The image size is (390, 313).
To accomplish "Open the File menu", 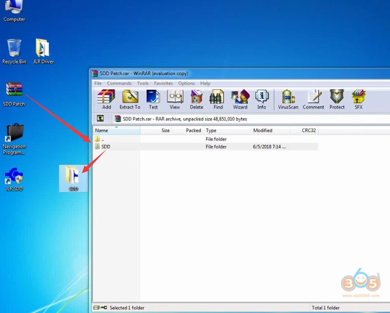I will click(x=98, y=83).
